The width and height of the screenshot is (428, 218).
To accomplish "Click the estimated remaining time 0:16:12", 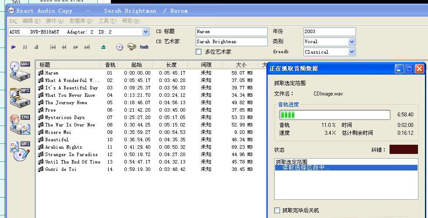I will [405, 133].
